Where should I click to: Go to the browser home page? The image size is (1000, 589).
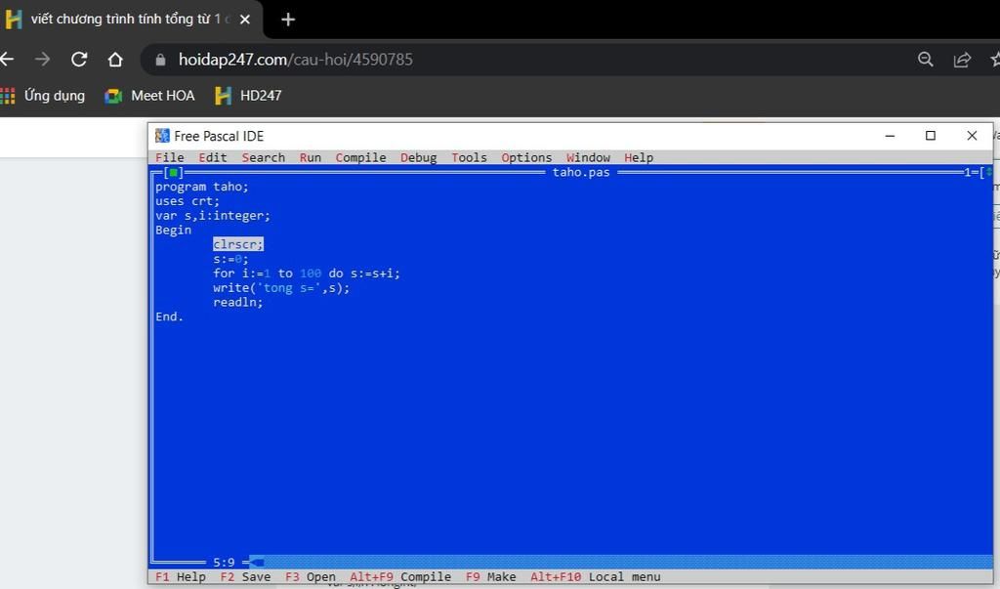pyautogui.click(x=115, y=60)
